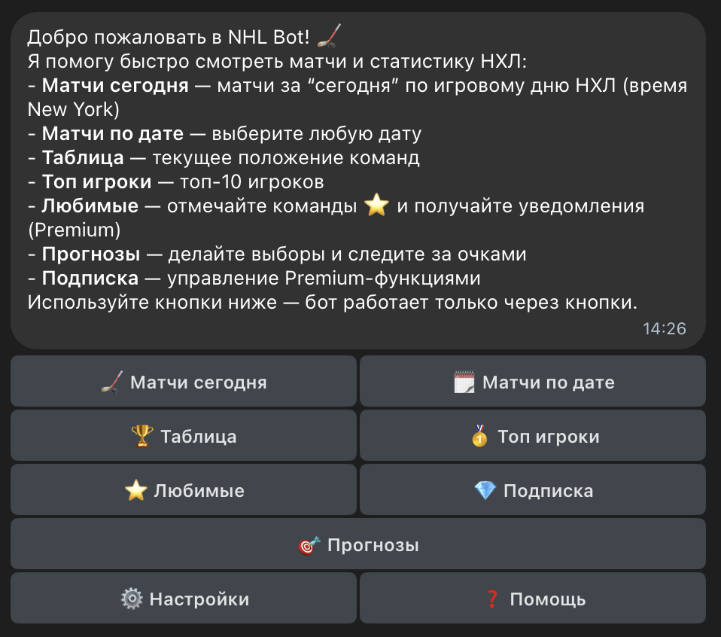Image resolution: width=721 pixels, height=637 pixels.
Task: Click the trophy icon beside Таблица
Action: coord(141,437)
